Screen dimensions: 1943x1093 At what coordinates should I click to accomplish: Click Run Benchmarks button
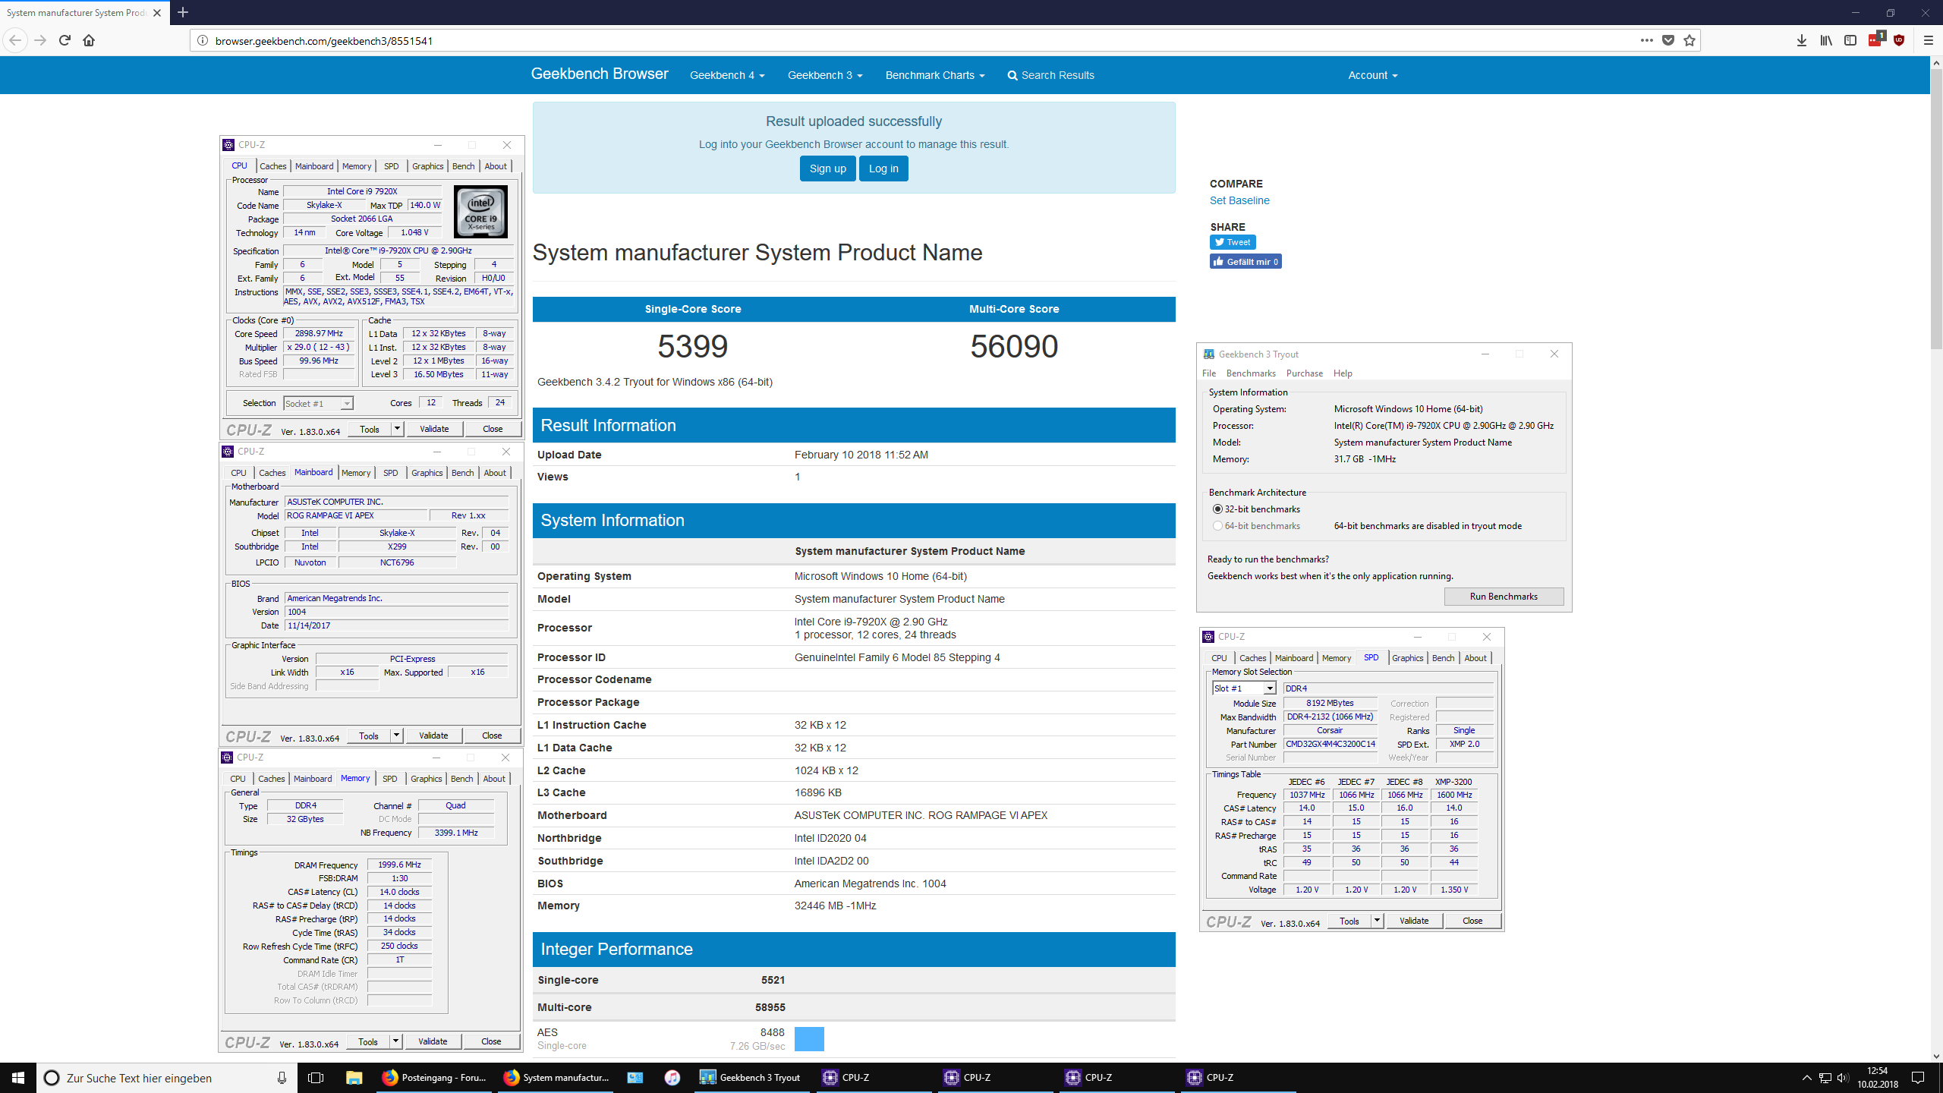coord(1504,597)
